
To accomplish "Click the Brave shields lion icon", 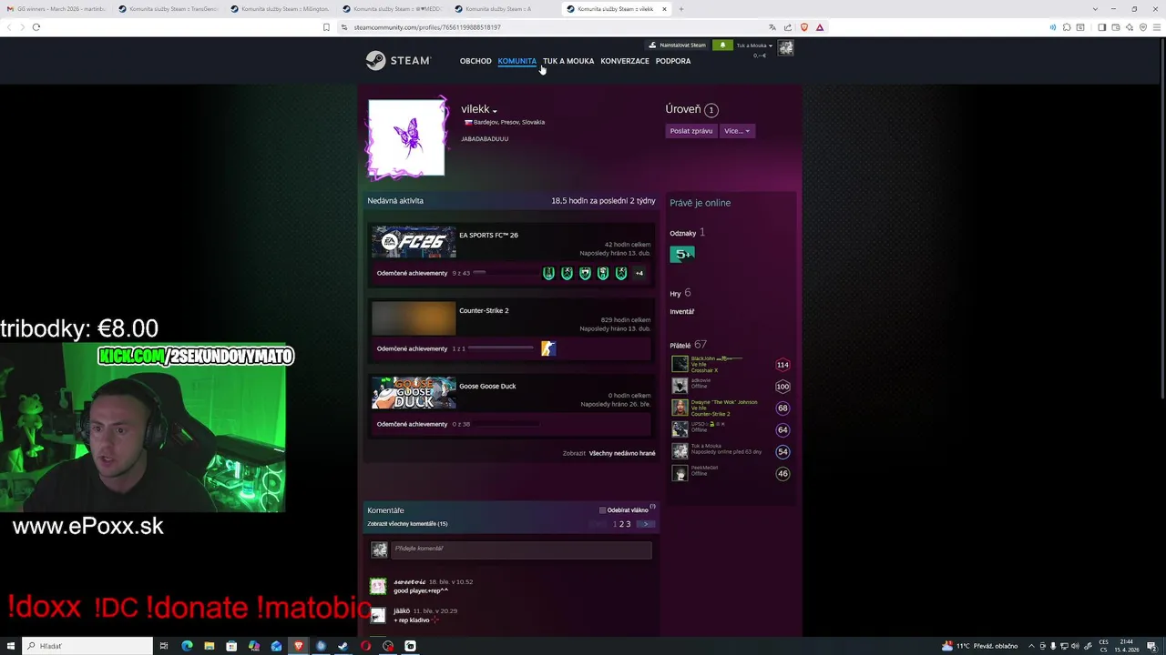I will point(803,27).
